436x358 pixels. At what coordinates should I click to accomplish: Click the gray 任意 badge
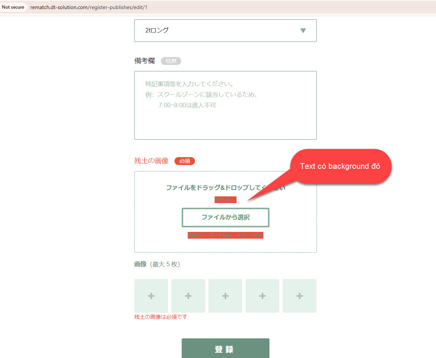tap(171, 61)
